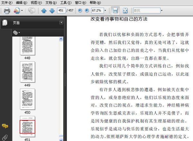This screenshot has width=193, height=141.
Task: Open the zoom percentage dropdown
Action: 105,11
